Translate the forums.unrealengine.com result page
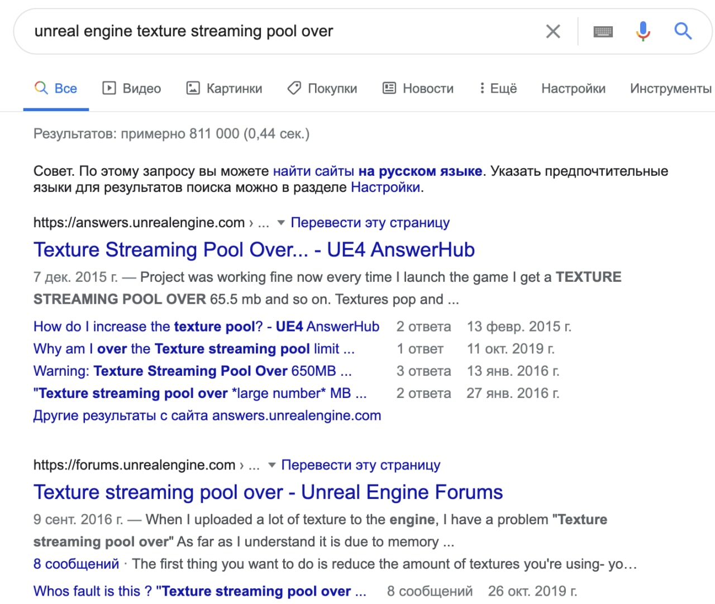Viewport: 715px width, 604px height. click(x=361, y=465)
